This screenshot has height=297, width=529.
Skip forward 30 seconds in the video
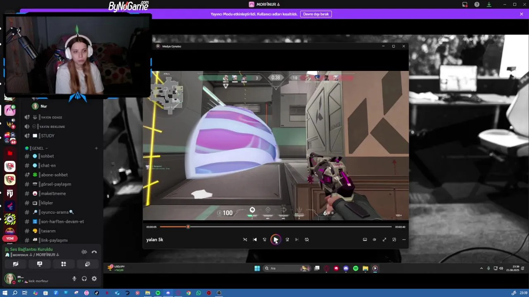click(287, 240)
